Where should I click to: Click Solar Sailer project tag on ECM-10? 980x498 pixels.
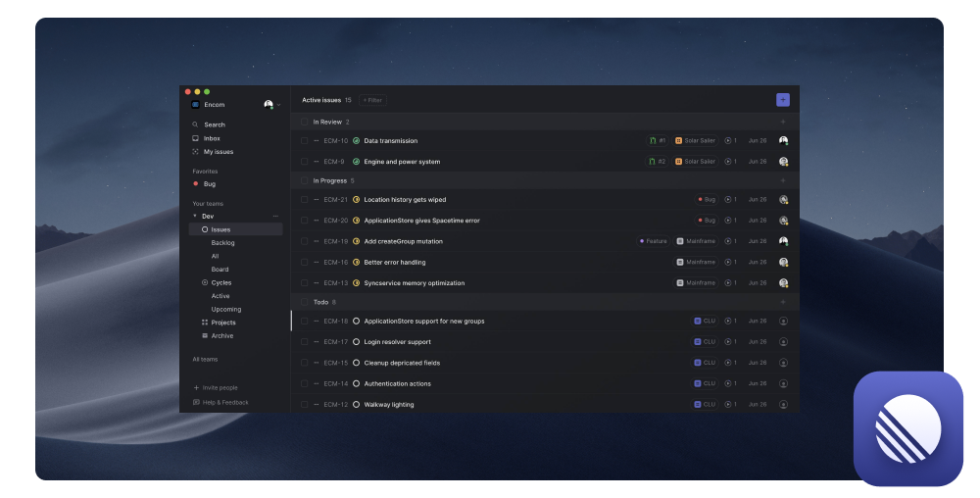point(695,140)
